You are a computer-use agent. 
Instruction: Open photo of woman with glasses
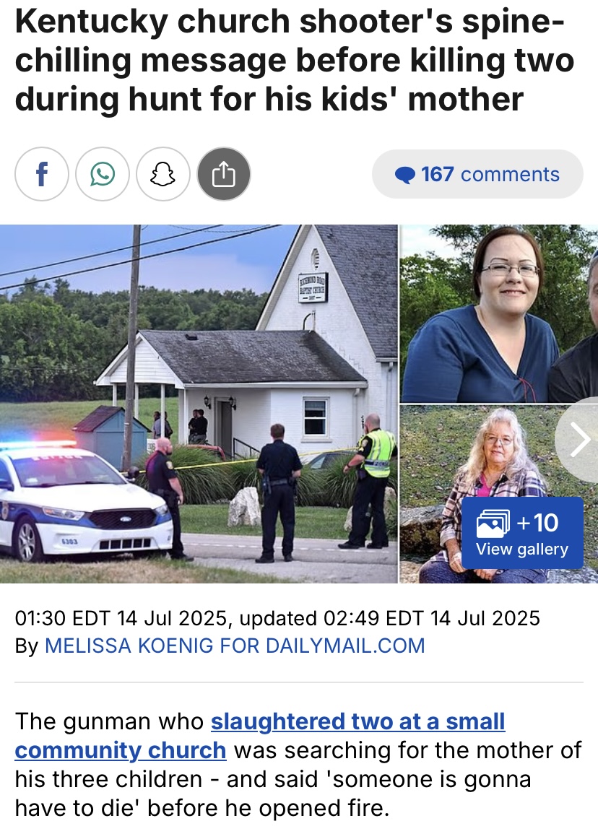499,313
